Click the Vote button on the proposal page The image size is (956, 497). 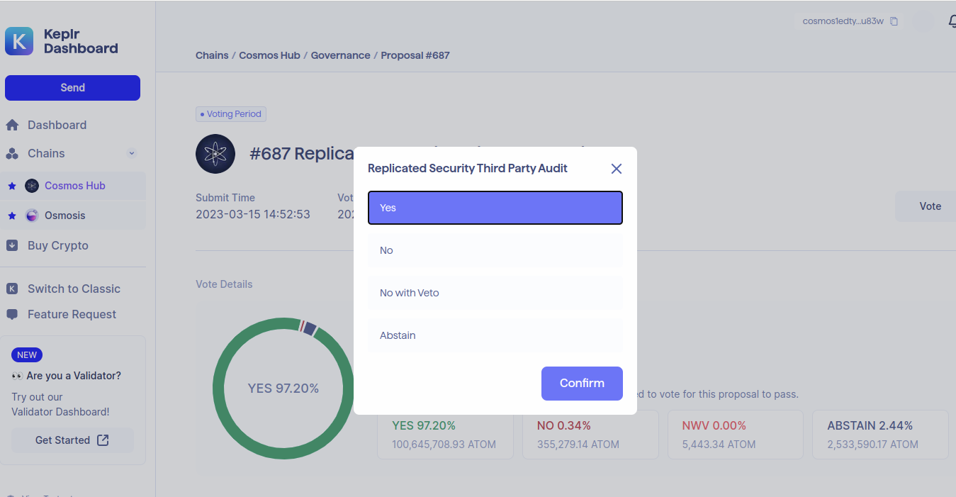[x=926, y=206]
